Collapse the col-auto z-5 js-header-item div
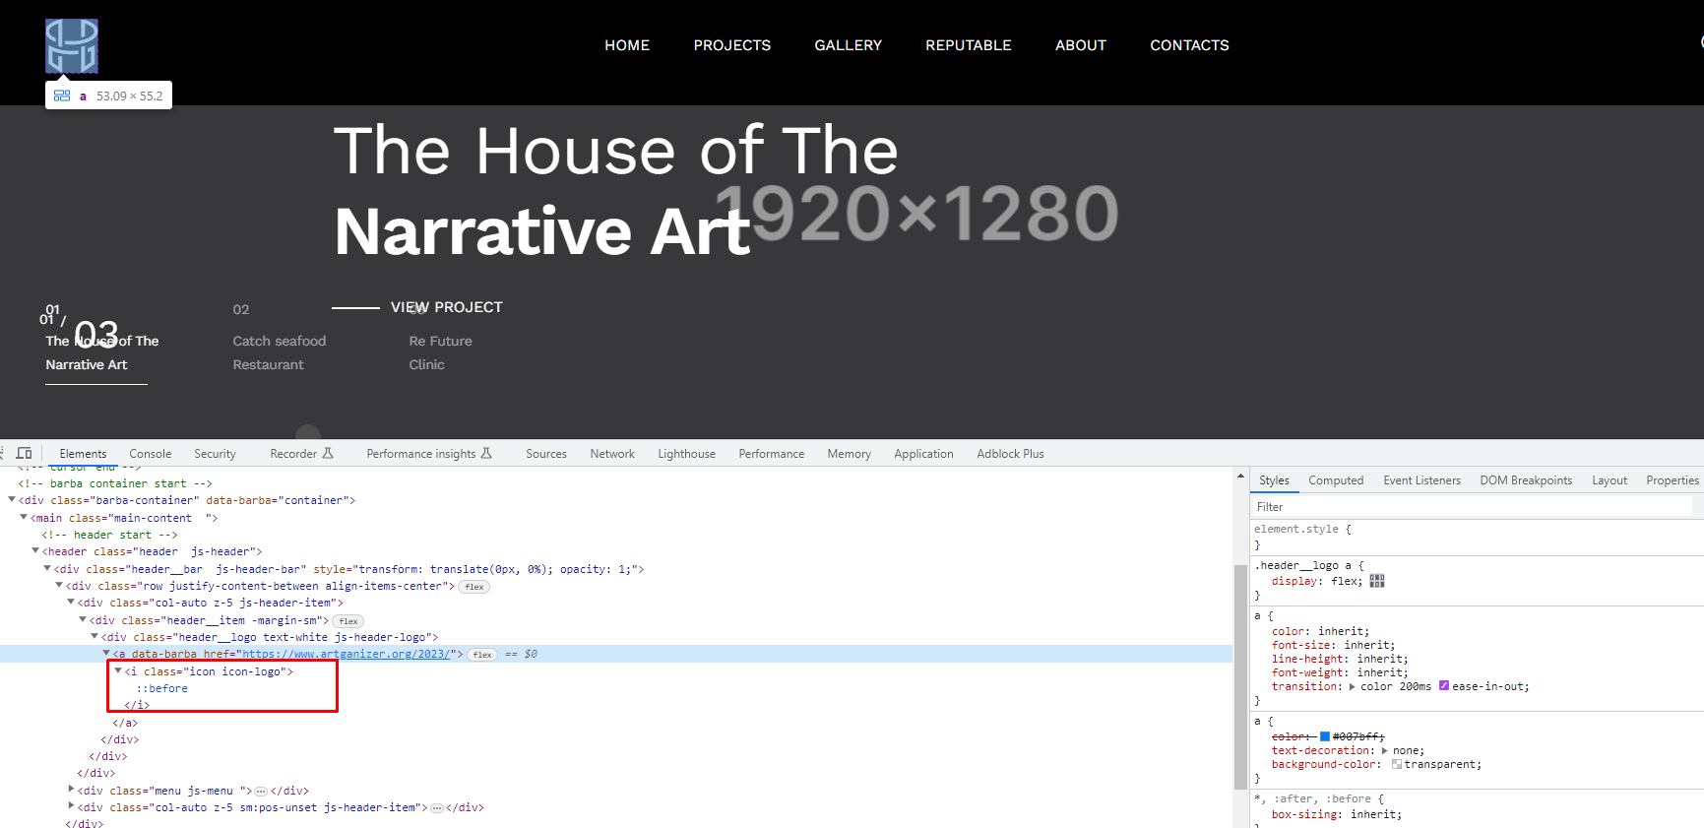This screenshot has height=828, width=1704. [x=71, y=602]
